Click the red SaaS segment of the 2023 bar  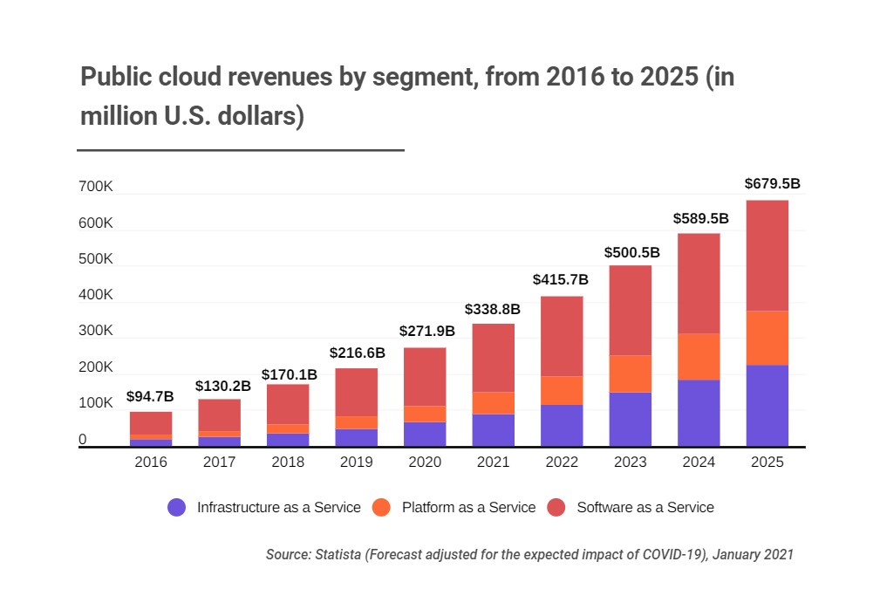pyautogui.click(x=631, y=311)
